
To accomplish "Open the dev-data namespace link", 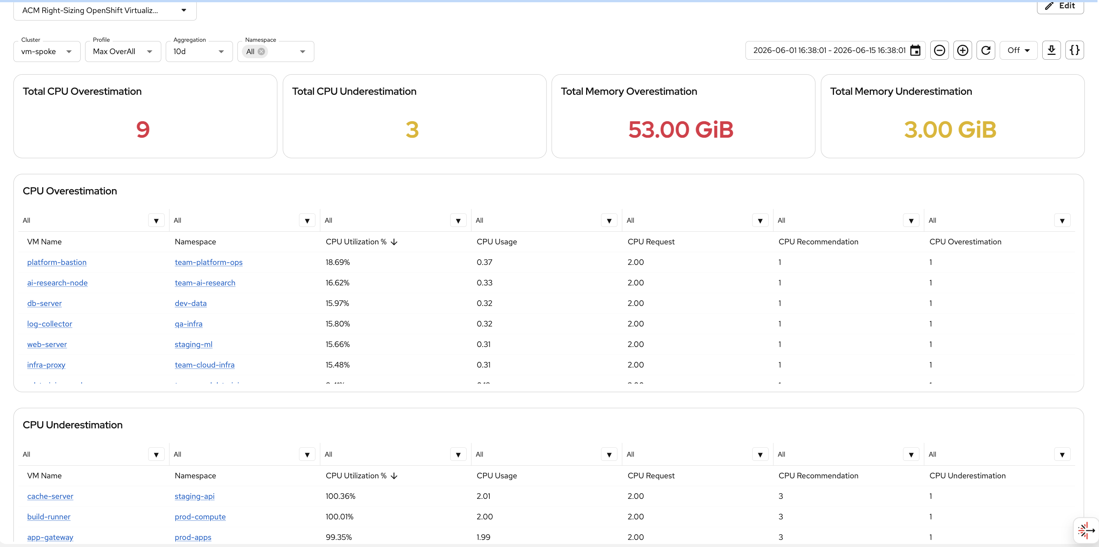I will coord(191,303).
